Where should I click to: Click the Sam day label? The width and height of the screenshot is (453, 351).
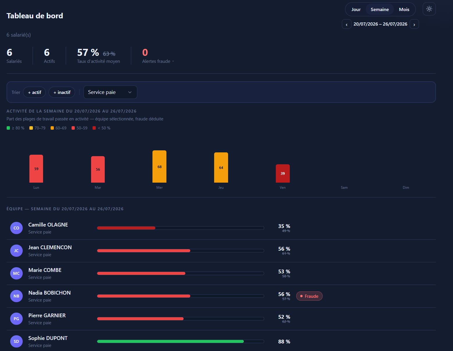pyautogui.click(x=344, y=188)
